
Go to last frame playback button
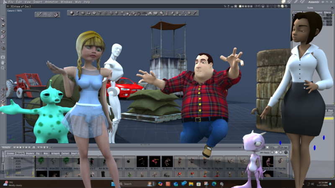tap(29, 147)
